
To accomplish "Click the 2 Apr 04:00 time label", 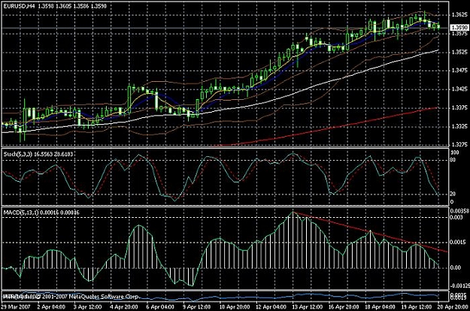I will (x=51, y=307).
